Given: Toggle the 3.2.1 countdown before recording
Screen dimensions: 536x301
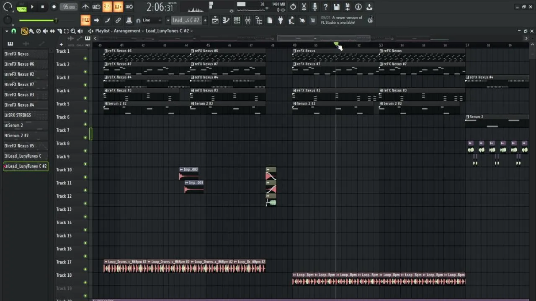Looking at the screenshot, I should (107, 7).
